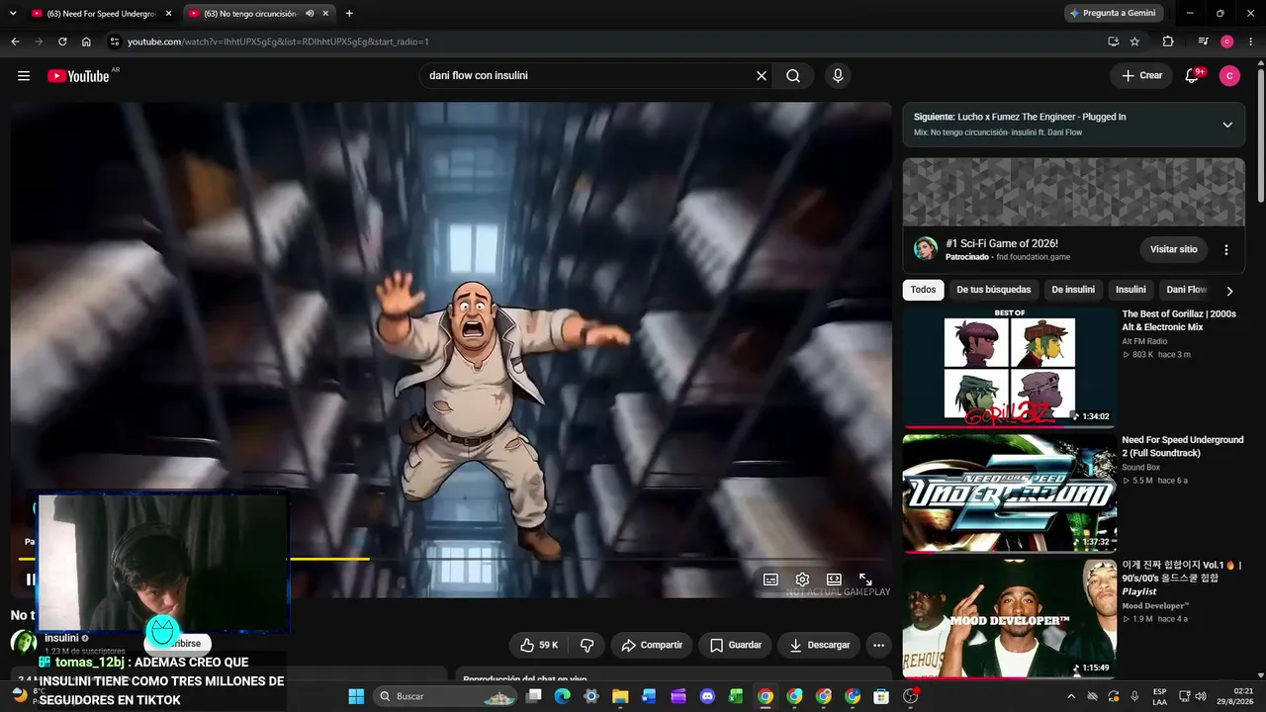Open Discord from the taskbar

point(707,696)
